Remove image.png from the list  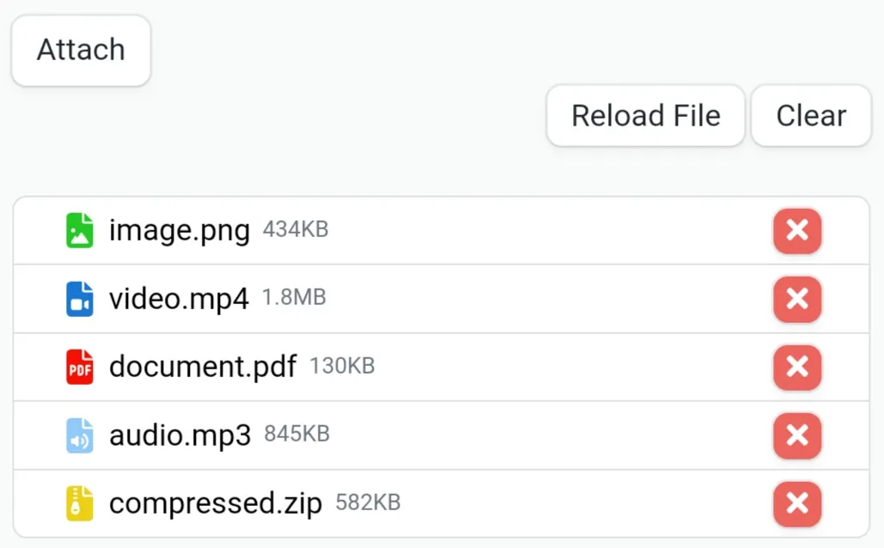point(797,230)
